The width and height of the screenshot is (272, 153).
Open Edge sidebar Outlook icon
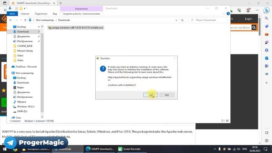pyautogui.click(x=266, y=58)
